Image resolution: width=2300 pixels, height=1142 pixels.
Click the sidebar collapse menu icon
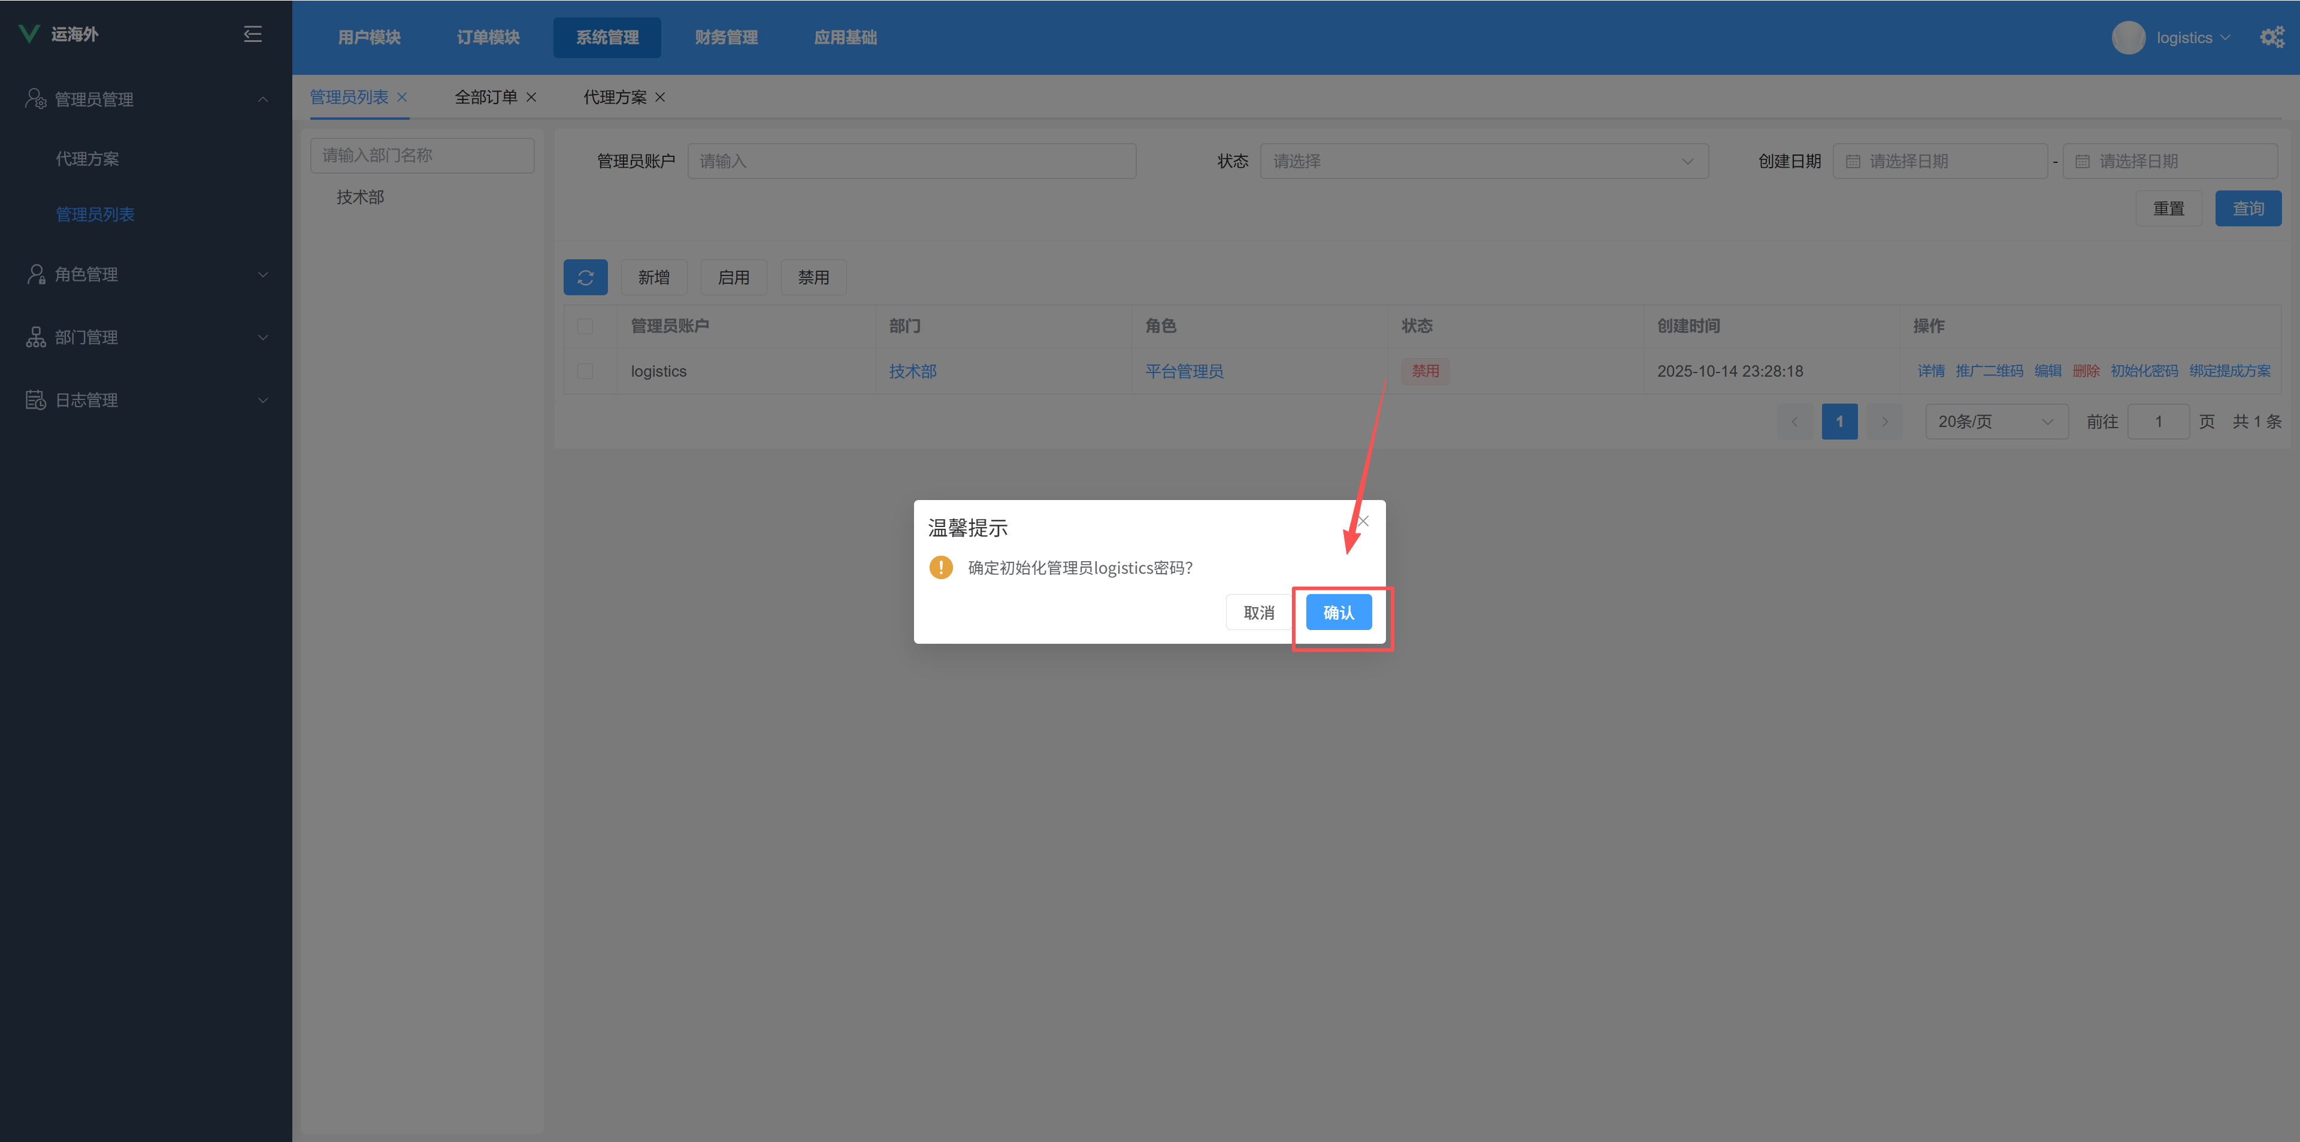tap(253, 34)
